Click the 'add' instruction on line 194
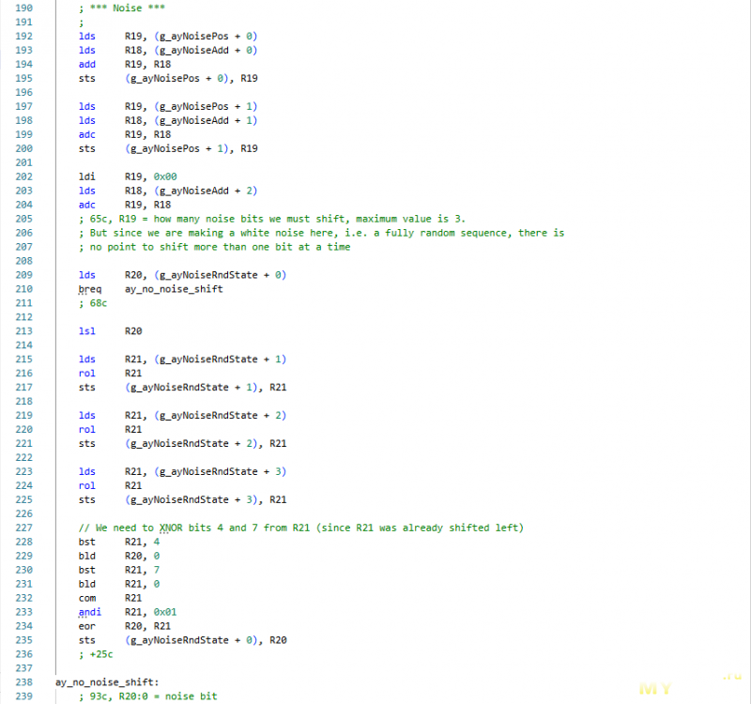This screenshot has width=751, height=704. point(86,64)
